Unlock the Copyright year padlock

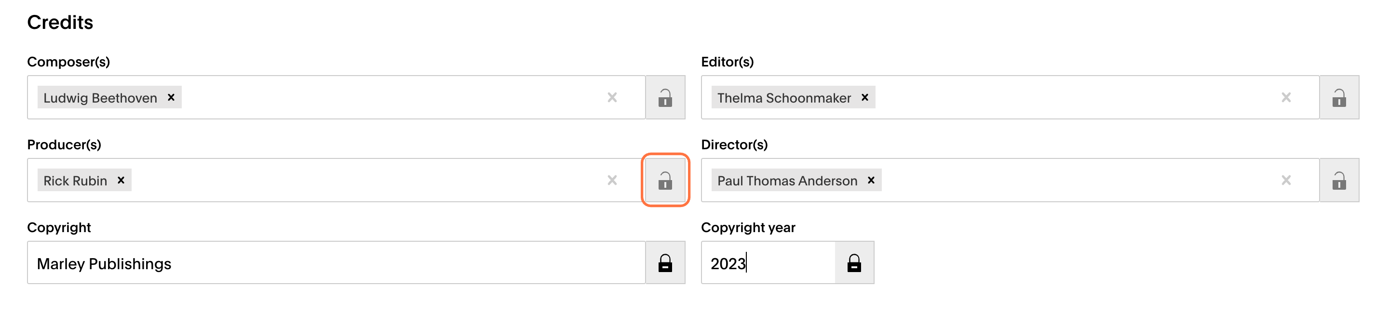coord(854,263)
